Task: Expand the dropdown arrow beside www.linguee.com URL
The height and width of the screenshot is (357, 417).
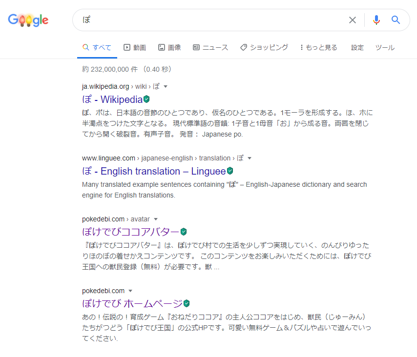Action: click(250, 159)
